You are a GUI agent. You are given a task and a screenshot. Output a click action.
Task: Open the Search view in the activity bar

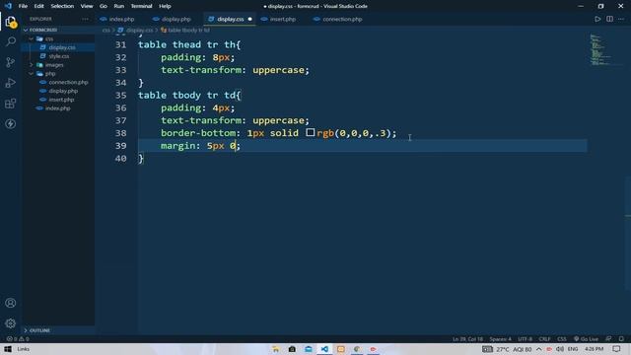(11, 41)
